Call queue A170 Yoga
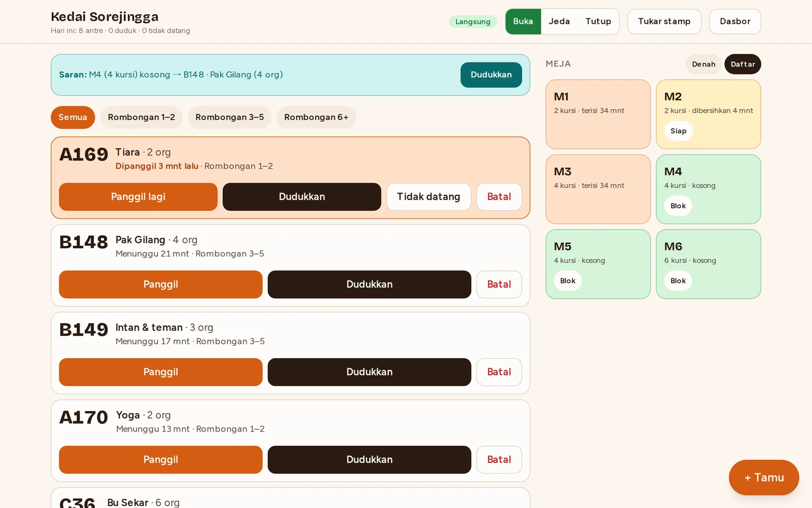This screenshot has width=812, height=508. pyautogui.click(x=160, y=460)
